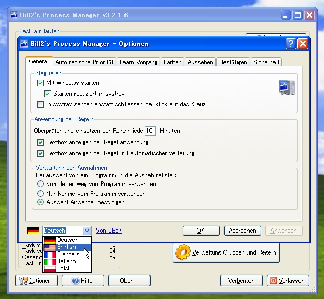The width and height of the screenshot is (324, 299).
Task: Select 'Auswahl Anwender bestätigen' radio
Action: coord(40,202)
